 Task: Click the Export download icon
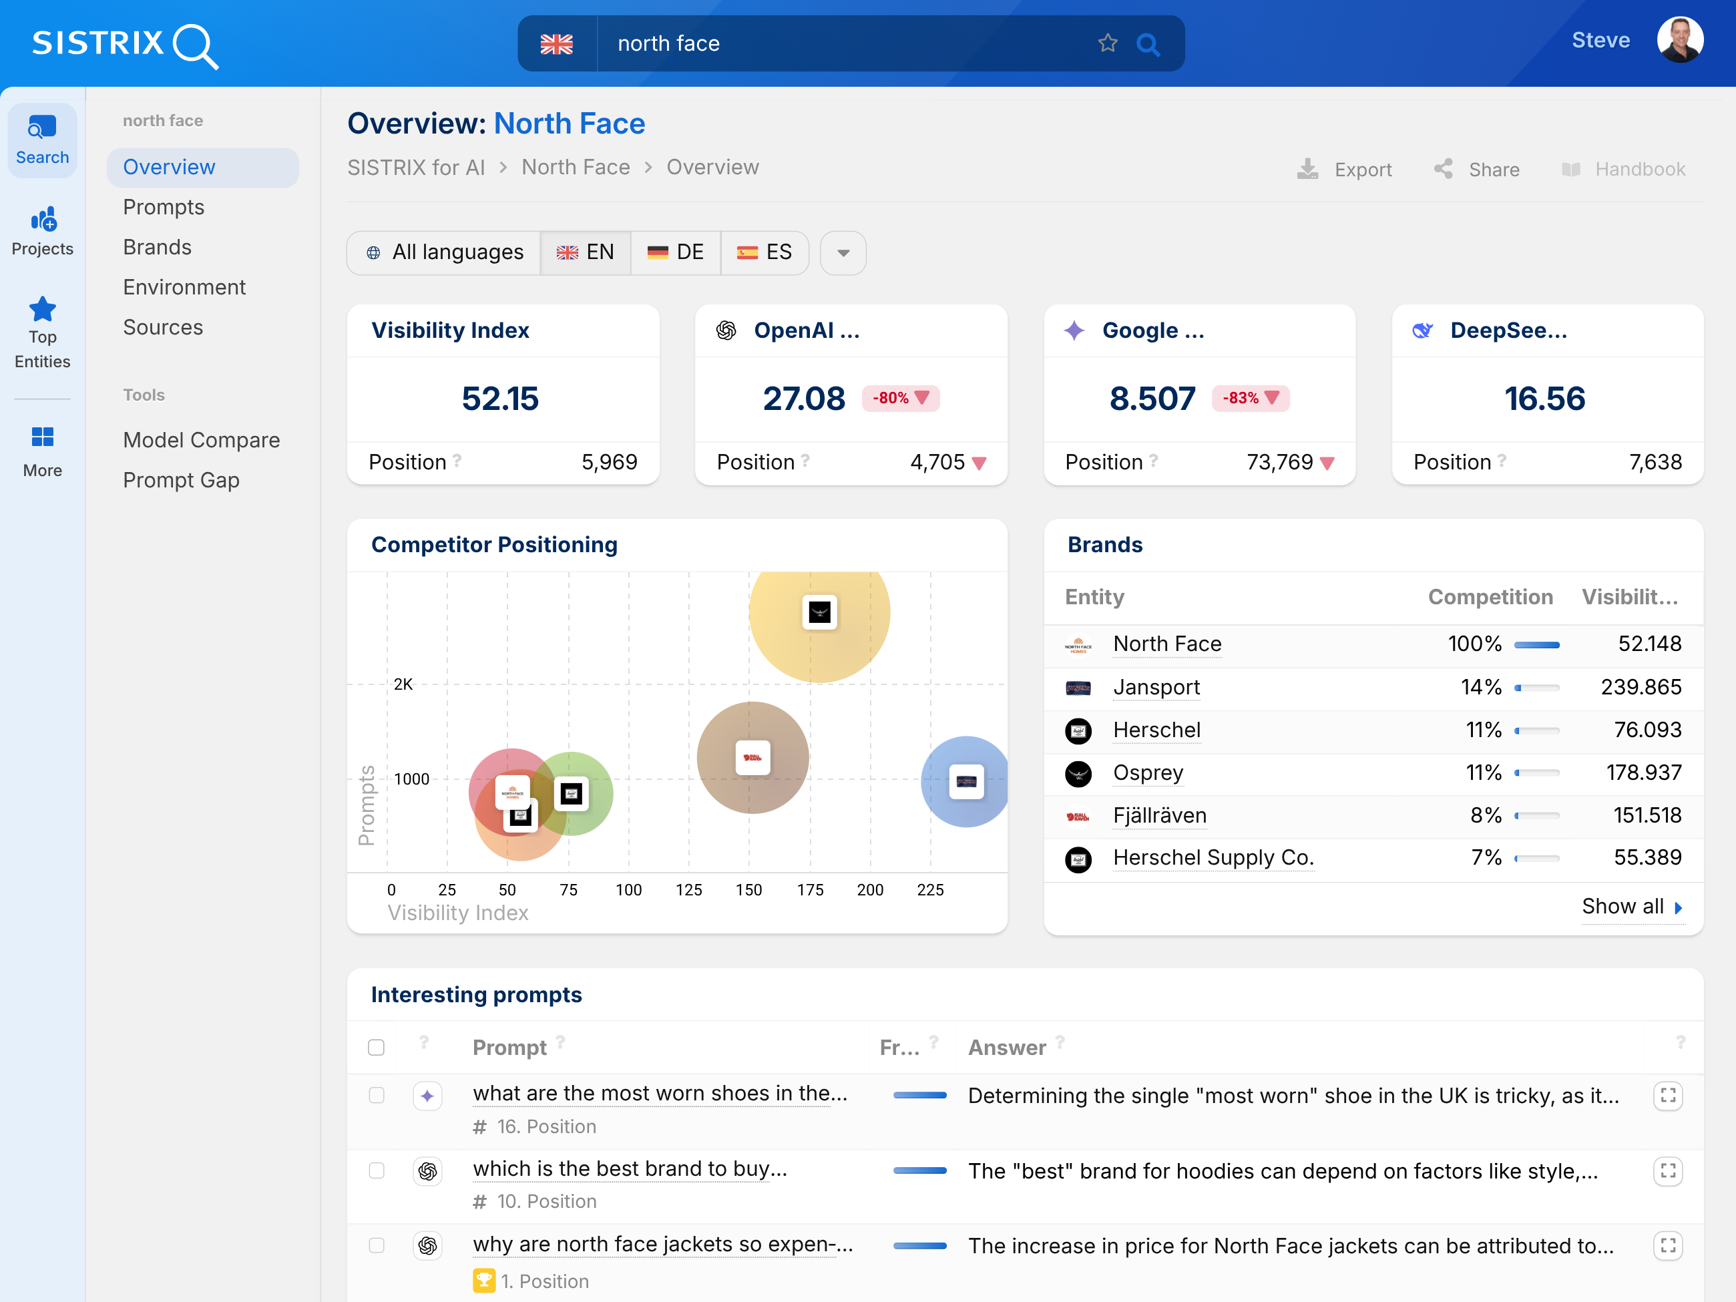pos(1307,170)
